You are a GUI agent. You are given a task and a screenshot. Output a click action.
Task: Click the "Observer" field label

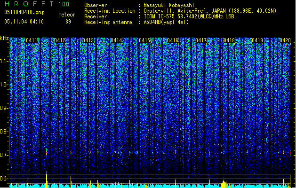tap(96, 5)
